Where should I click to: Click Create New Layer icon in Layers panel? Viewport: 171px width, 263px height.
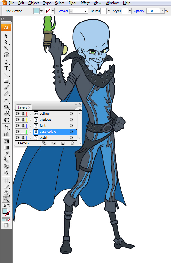pyautogui.click(x=63, y=143)
